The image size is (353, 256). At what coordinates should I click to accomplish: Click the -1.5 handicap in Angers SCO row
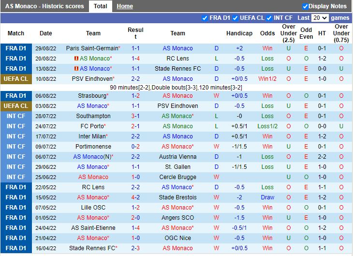coord(239,217)
